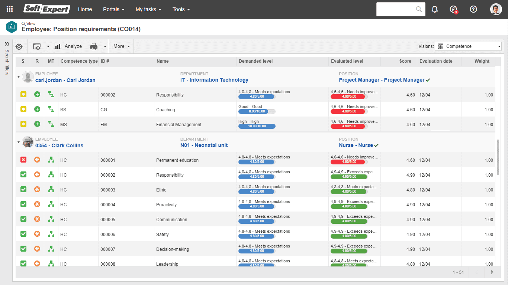Open the notifications bell
508x285 pixels.
(435, 9)
